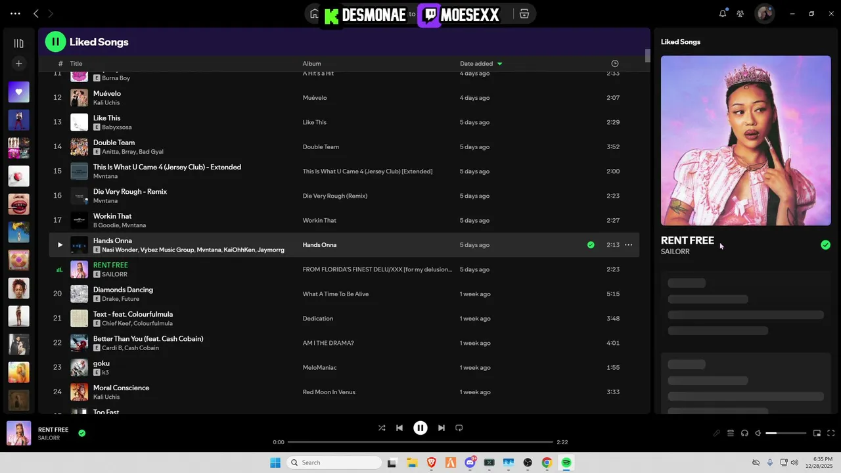Open the miniplayer icon
841x473 pixels.
click(817, 433)
